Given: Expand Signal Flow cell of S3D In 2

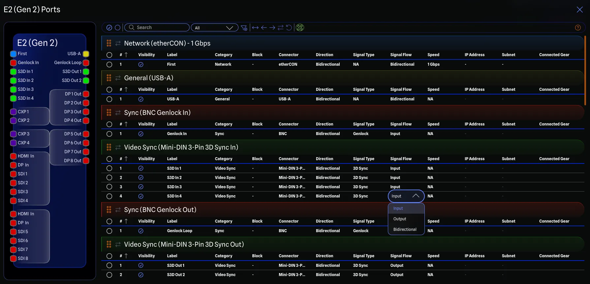Looking at the screenshot, I should [x=395, y=178].
